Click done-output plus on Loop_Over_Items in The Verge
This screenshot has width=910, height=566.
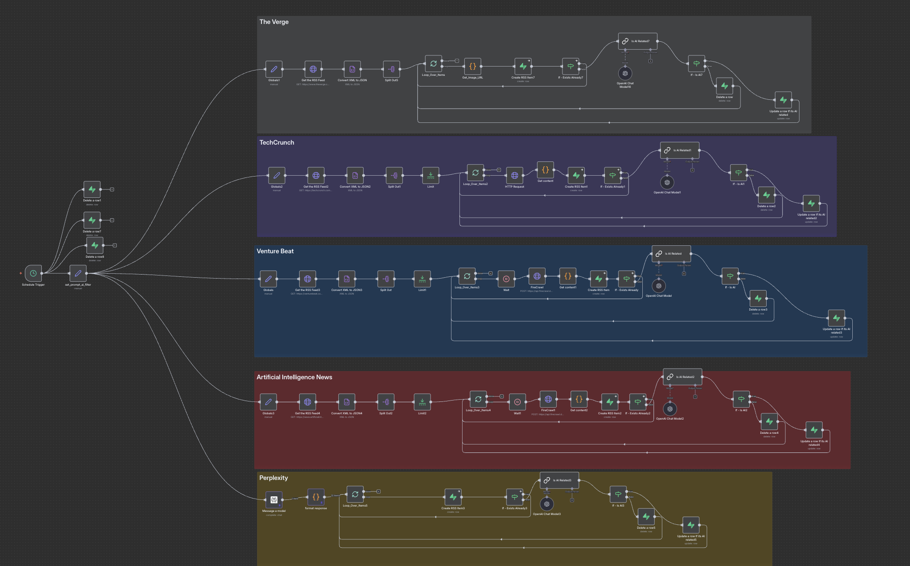click(x=457, y=61)
